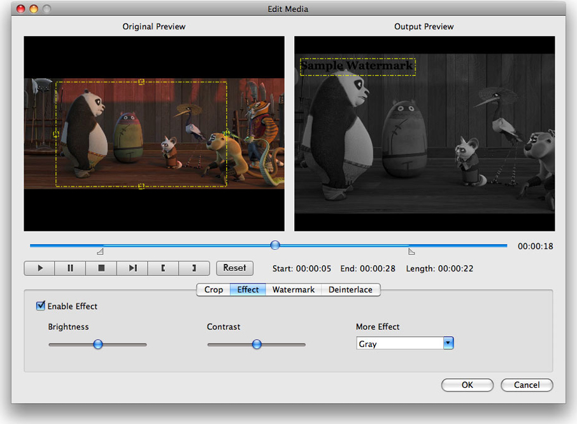Click the End: 00:00:28 time label
The width and height of the screenshot is (577, 424).
(367, 269)
